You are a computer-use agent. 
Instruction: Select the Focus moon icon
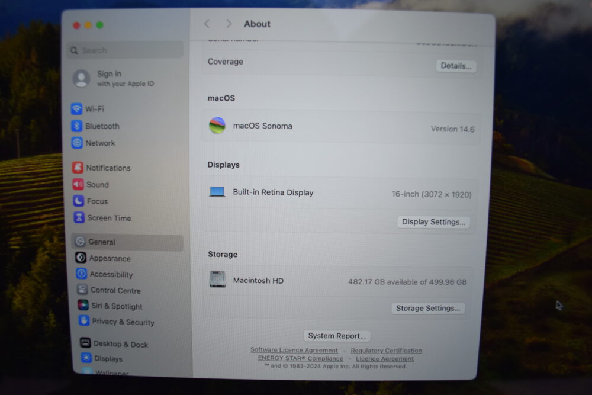pos(79,201)
